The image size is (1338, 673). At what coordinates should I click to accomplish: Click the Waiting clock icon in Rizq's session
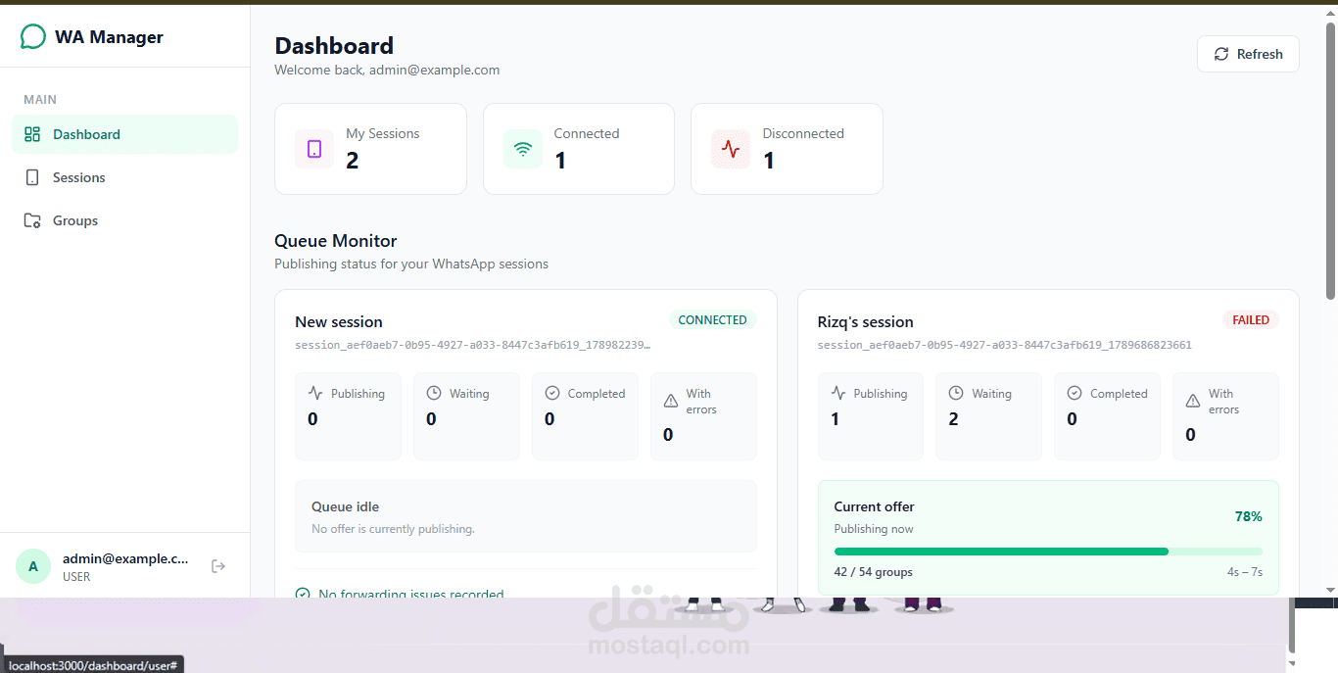[956, 393]
